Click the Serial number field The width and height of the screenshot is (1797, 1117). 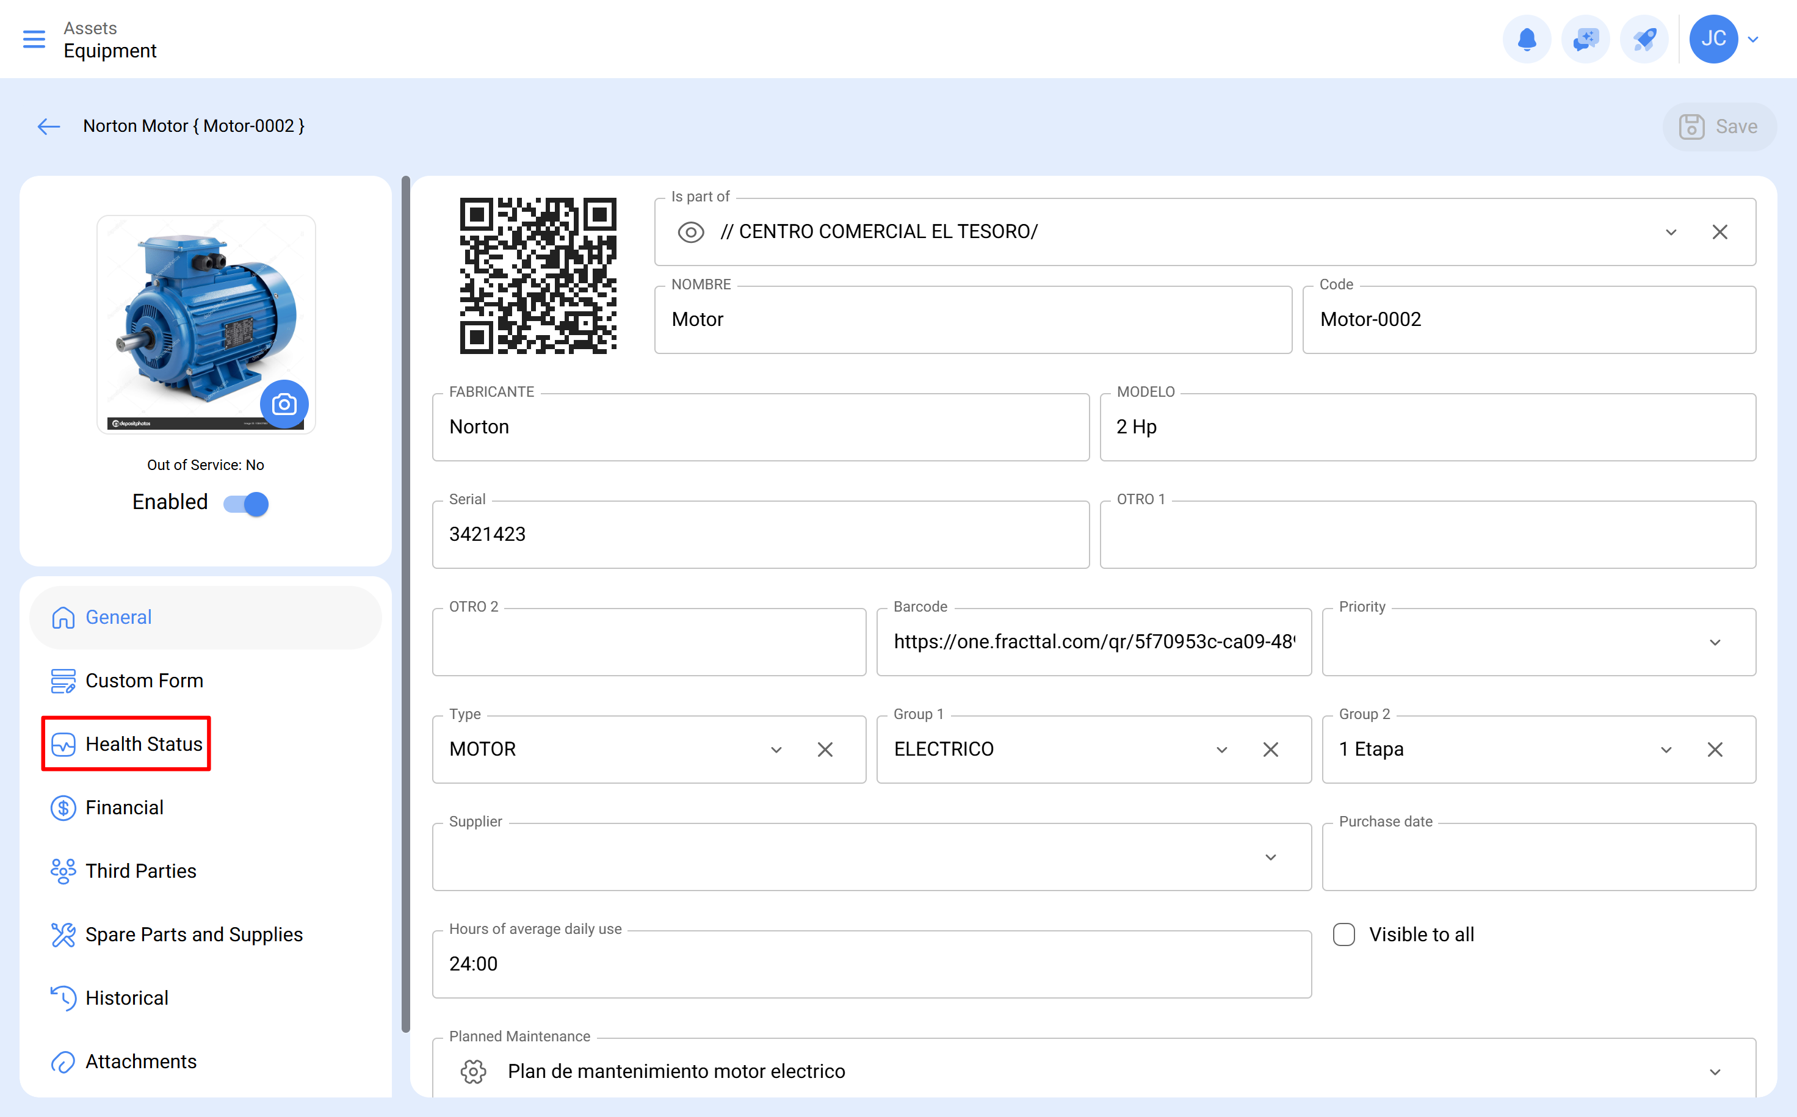point(760,534)
